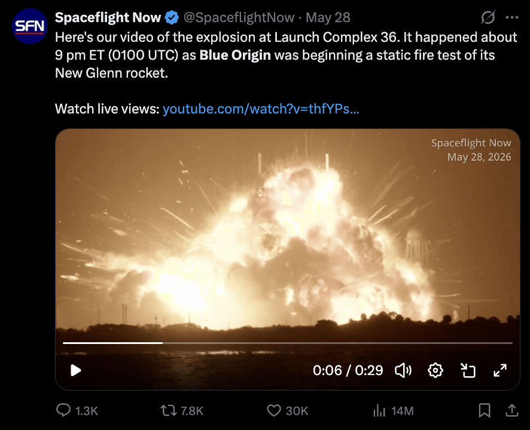Open replies via the comment icon
The image size is (530, 430).
click(63, 410)
